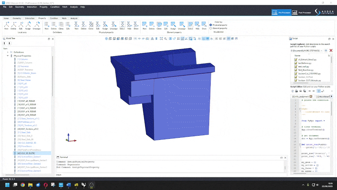Collapse the code fold at line 4
The image size is (337, 190).
click(x=300, y=109)
